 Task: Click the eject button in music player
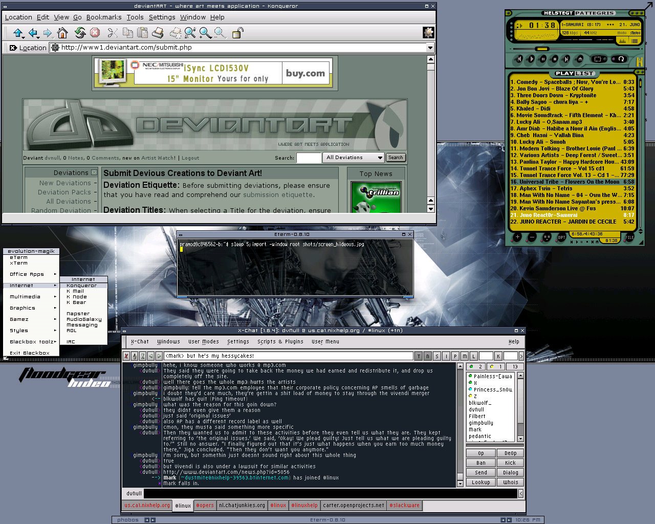pos(580,59)
